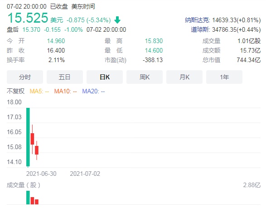Click the MA5 moving average label
The width and height of the screenshot is (266, 208).
[39, 91]
